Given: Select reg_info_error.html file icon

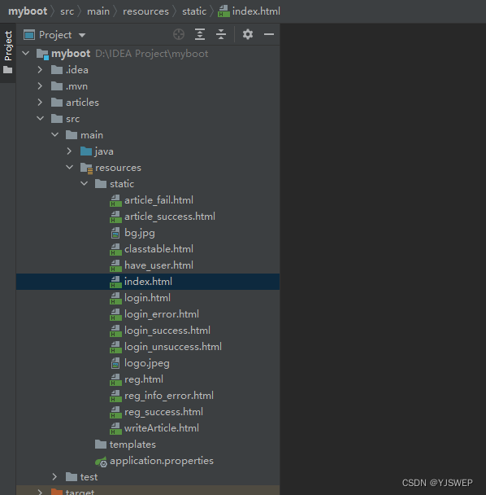Looking at the screenshot, I should point(115,396).
